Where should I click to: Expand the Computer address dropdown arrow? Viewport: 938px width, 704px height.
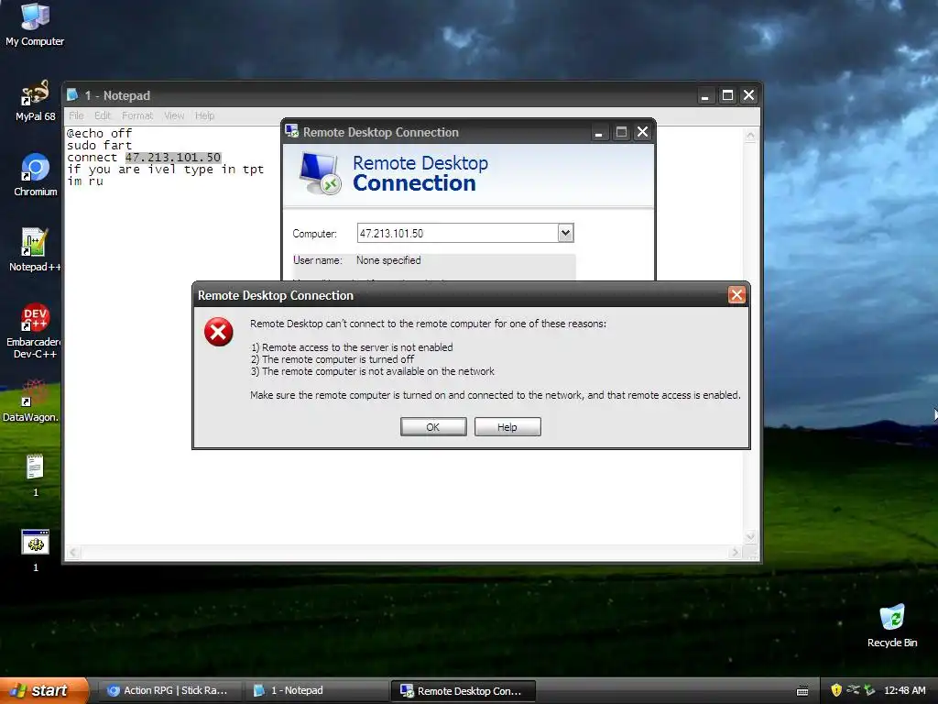click(x=565, y=233)
